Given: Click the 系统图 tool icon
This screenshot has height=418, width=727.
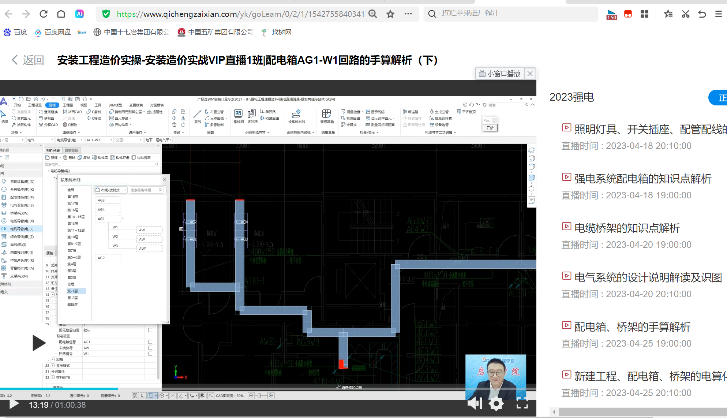Looking at the screenshot, I should tap(238, 117).
